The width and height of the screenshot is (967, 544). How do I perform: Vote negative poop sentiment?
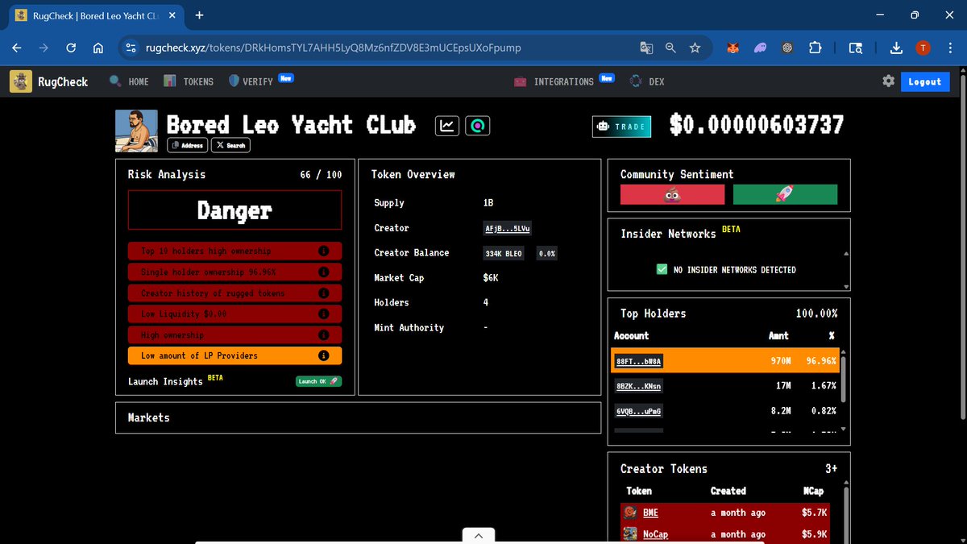click(673, 195)
